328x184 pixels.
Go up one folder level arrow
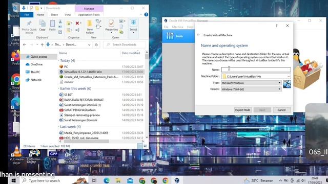(42, 44)
